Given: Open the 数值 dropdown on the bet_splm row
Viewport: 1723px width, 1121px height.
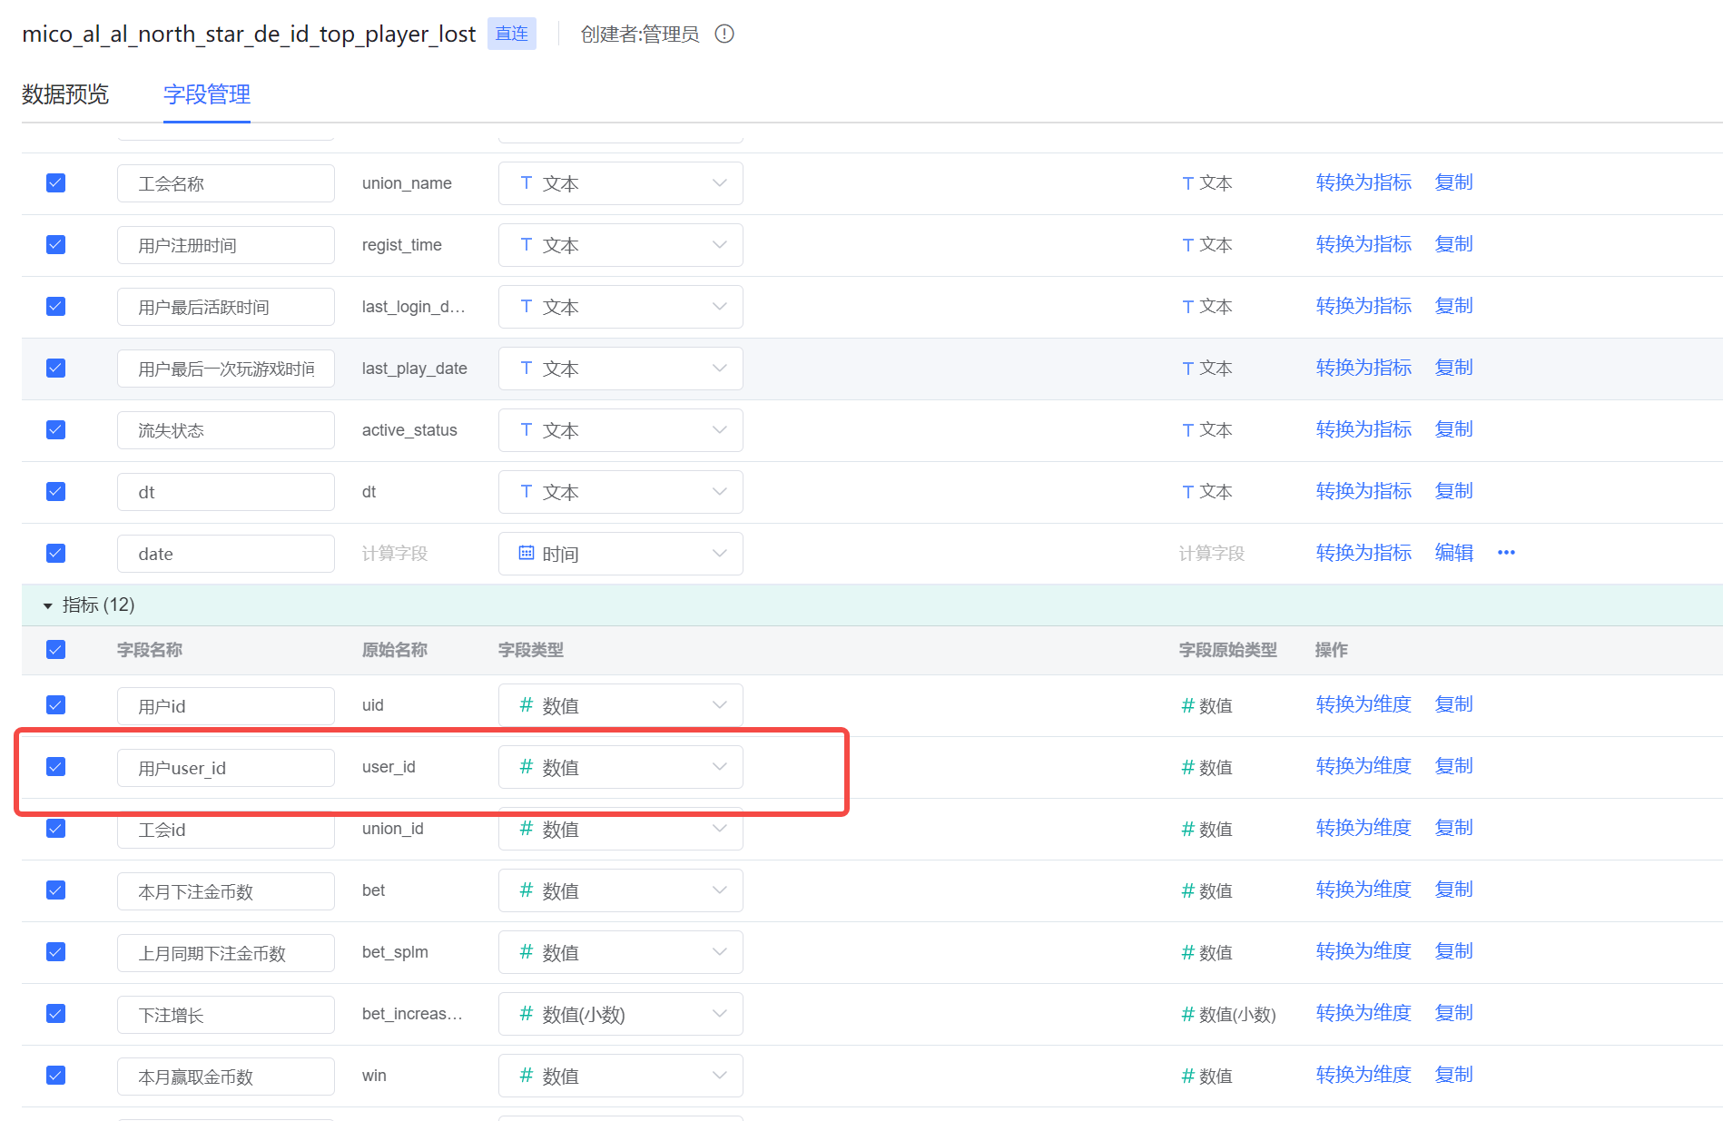Looking at the screenshot, I should [620, 951].
